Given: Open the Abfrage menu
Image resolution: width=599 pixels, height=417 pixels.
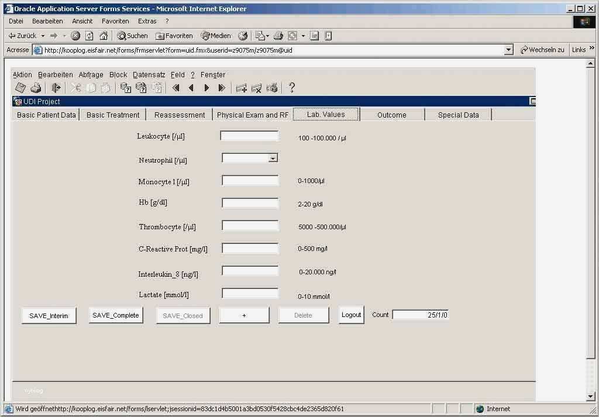Looking at the screenshot, I should [91, 75].
